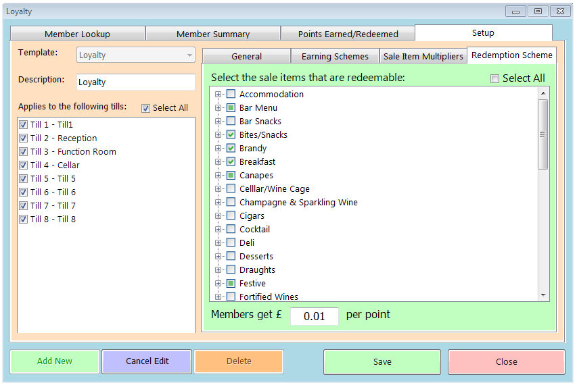
Task: Click the sale items scrollbar thumb
Action: point(543,134)
